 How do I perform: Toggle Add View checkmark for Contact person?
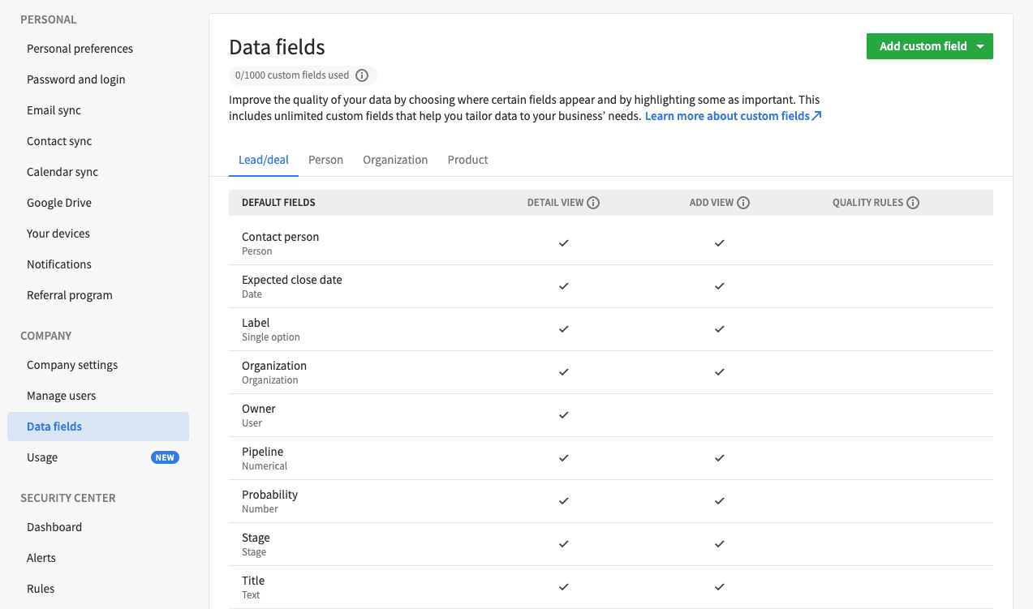(719, 242)
